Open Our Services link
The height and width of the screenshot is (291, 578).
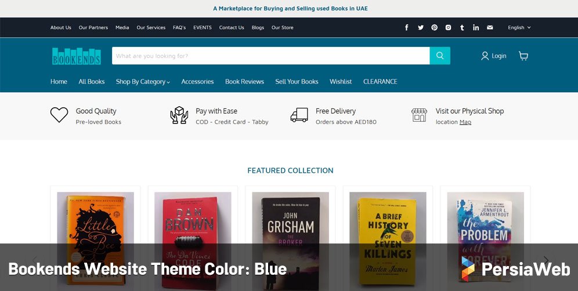tap(151, 28)
